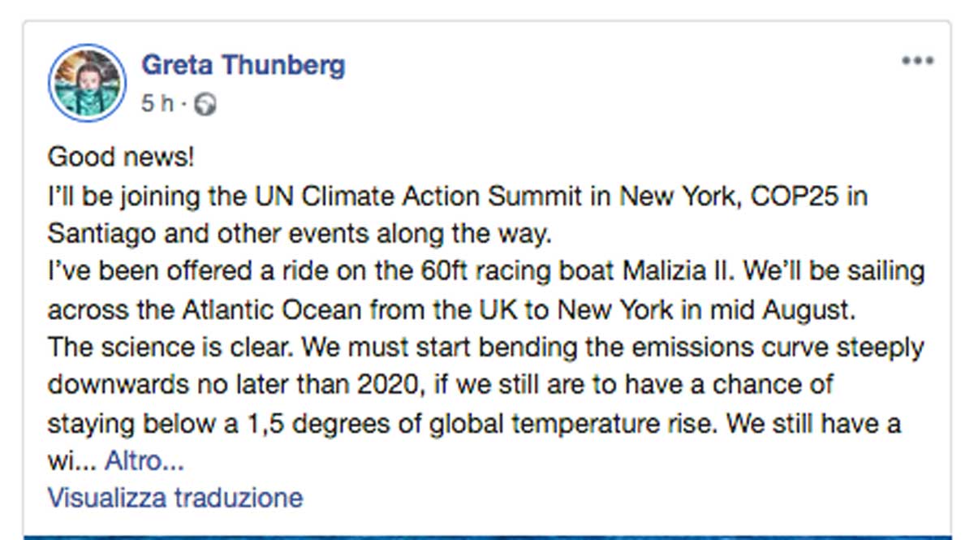Open the Greta Thunberg name link
The width and height of the screenshot is (974, 540).
243,64
